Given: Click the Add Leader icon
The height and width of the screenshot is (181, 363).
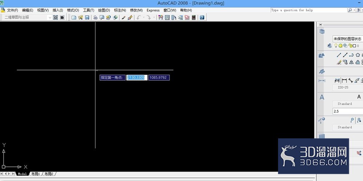Looking at the screenshot, I should coord(359,120).
